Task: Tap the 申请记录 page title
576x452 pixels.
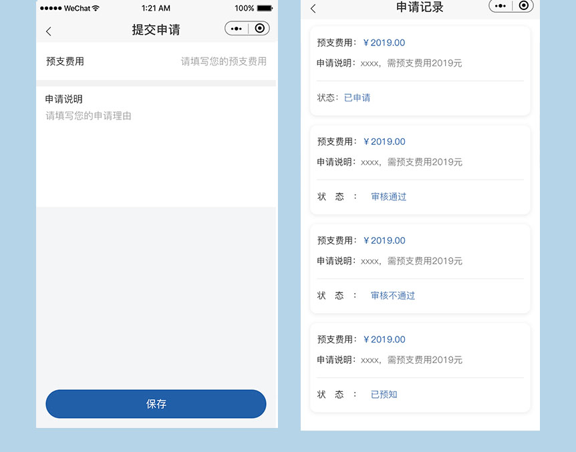Action: [420, 7]
